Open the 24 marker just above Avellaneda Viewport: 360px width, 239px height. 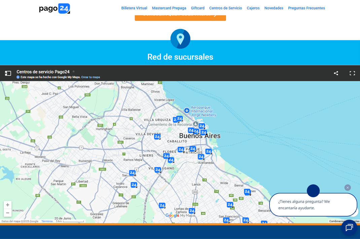[201, 157]
